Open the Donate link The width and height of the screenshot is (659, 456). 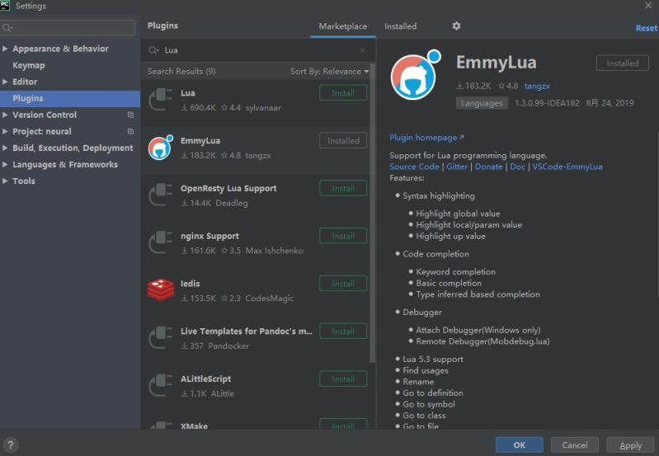pos(489,167)
